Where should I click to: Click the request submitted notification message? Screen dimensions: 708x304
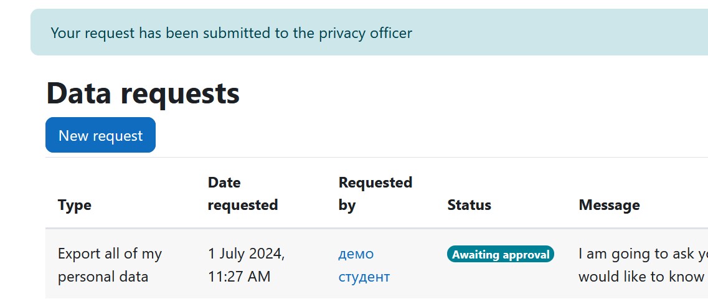pyautogui.click(x=231, y=33)
